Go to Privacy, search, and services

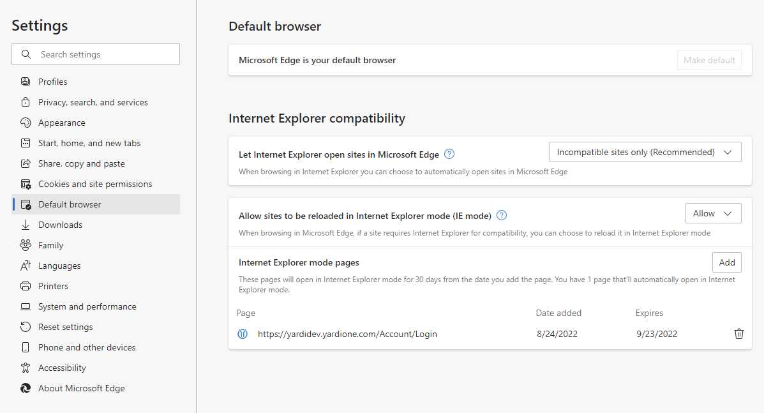click(96, 102)
